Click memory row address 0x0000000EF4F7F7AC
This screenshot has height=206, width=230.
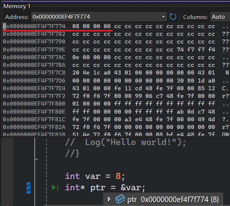(x=34, y=57)
